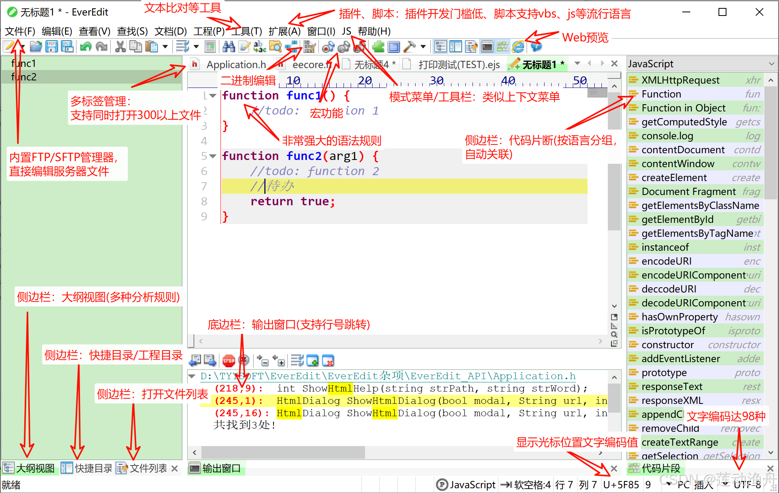Toggle the outline view panel button

click(x=440, y=47)
